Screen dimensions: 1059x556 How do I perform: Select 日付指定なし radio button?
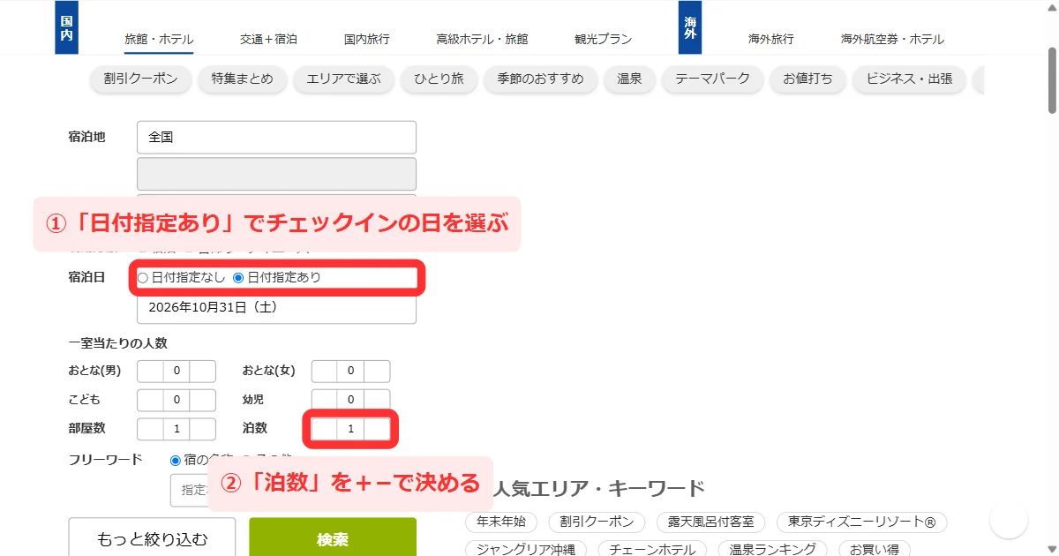[143, 278]
